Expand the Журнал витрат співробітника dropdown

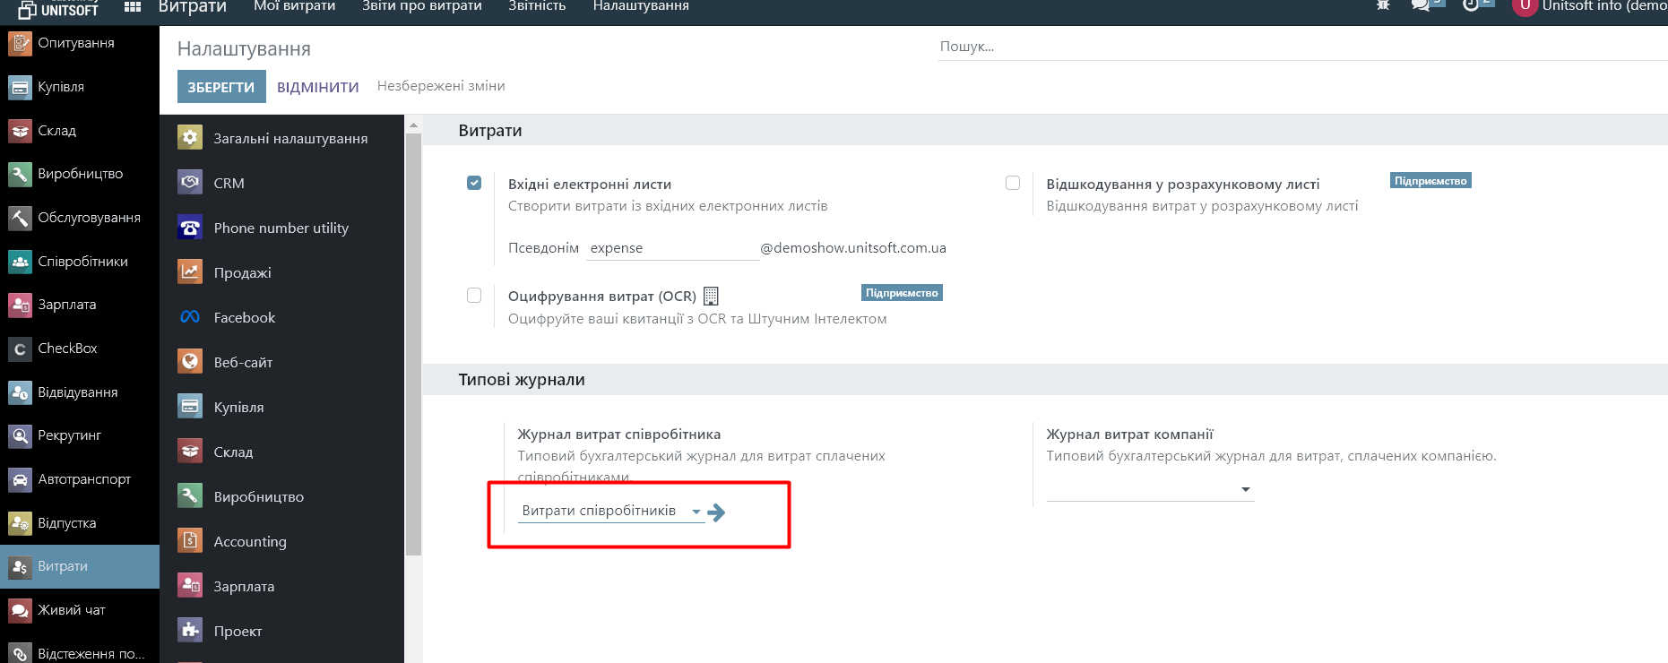pyautogui.click(x=696, y=512)
